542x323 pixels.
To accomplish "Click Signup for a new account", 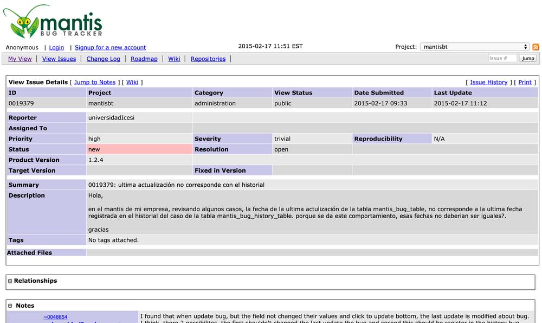I will (x=110, y=47).
